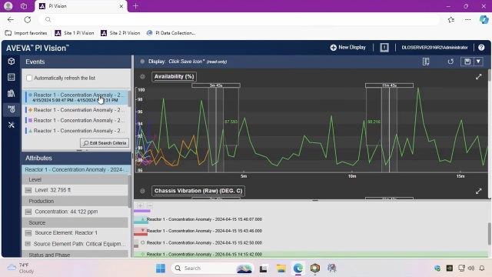Open the Availability (%) trace label
Viewport: 492px width, 277px height.
[x=175, y=77]
